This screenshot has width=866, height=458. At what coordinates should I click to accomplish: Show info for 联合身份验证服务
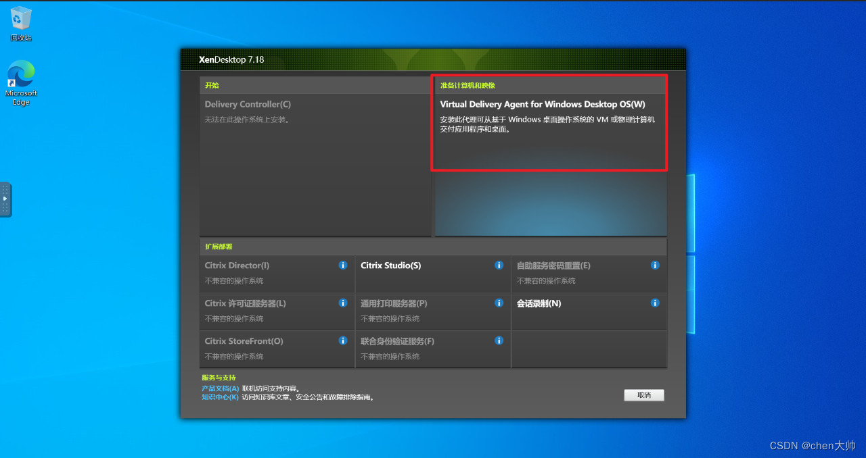point(499,341)
